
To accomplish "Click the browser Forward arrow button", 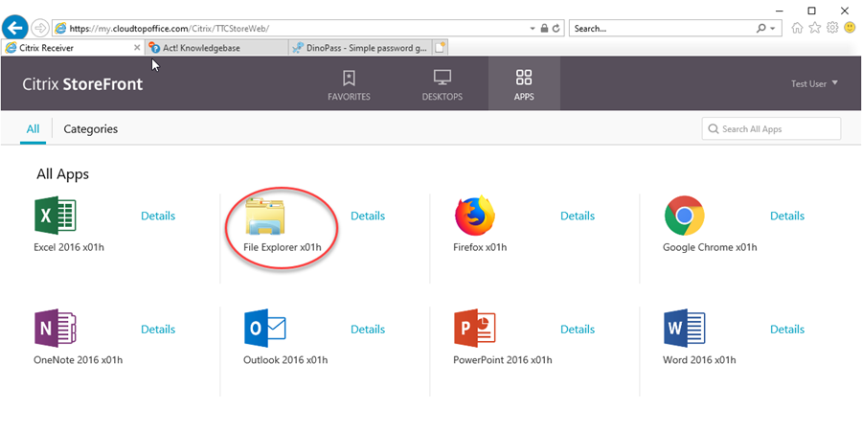I will tap(40, 28).
